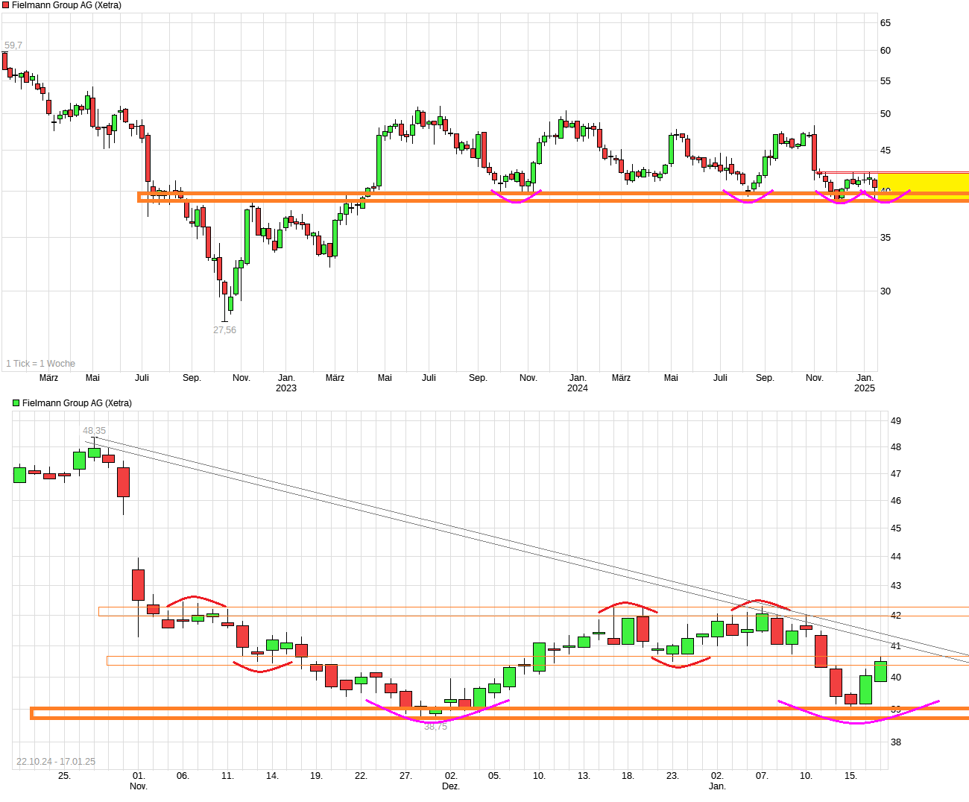This screenshot has height=802, width=969.
Task: Click the large red sell-off candle in early November
Action: pos(139,585)
